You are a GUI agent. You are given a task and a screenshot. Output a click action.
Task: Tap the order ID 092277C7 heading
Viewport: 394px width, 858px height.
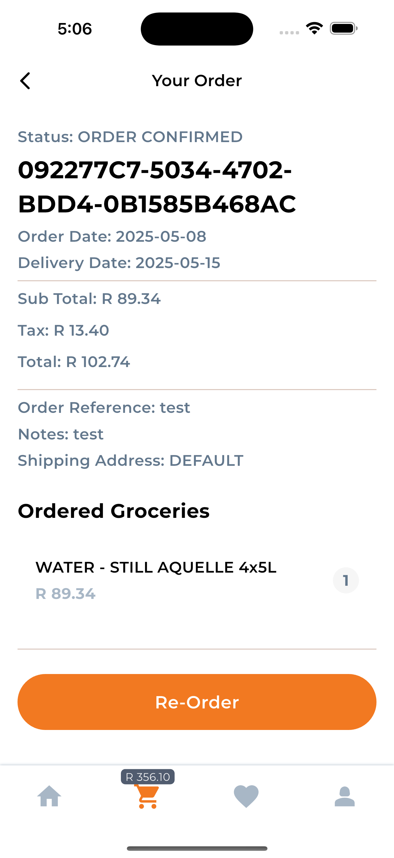pyautogui.click(x=156, y=187)
